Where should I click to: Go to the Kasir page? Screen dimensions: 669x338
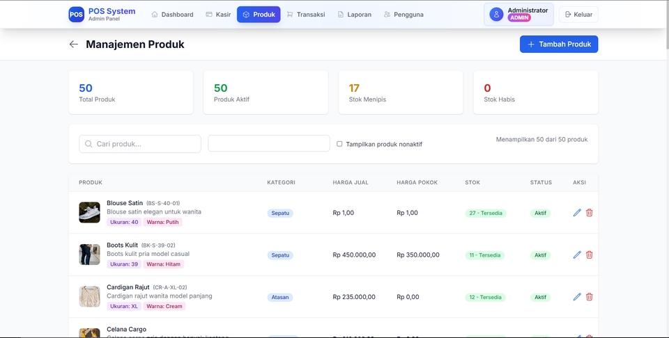pos(218,15)
